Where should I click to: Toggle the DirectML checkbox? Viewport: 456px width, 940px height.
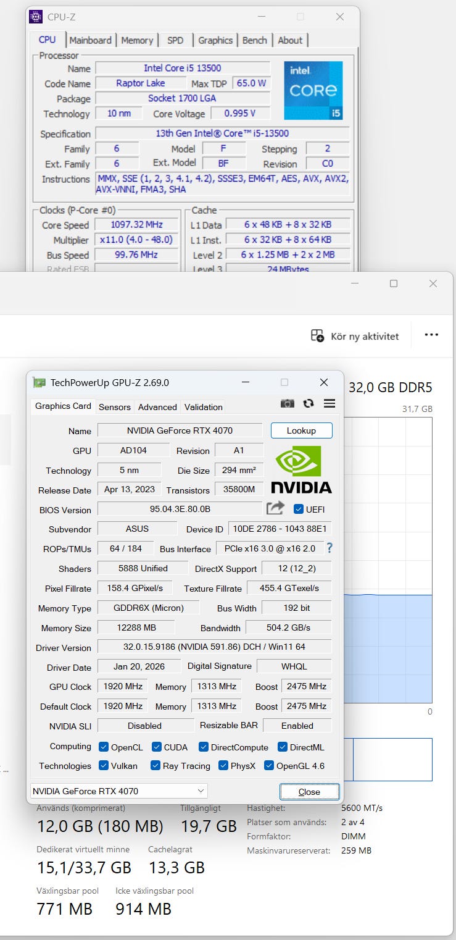pyautogui.click(x=283, y=747)
